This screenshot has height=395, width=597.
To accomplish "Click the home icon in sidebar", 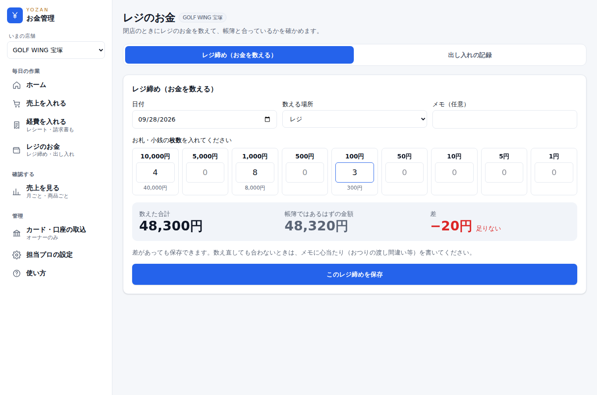I will click(x=17, y=85).
